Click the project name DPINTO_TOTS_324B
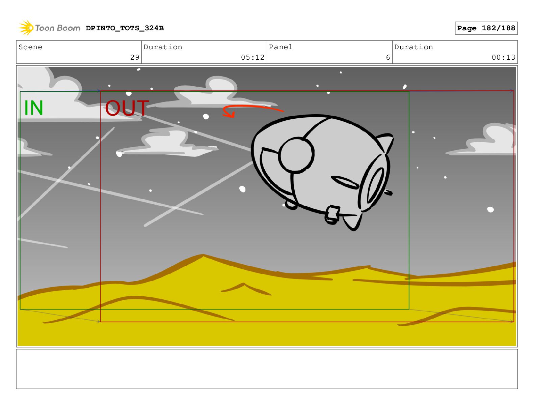This screenshot has width=534, height=413. pyautogui.click(x=125, y=28)
